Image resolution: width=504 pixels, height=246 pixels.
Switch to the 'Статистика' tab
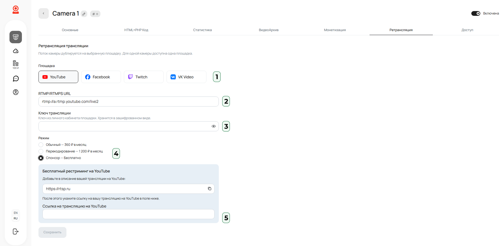coord(202,30)
